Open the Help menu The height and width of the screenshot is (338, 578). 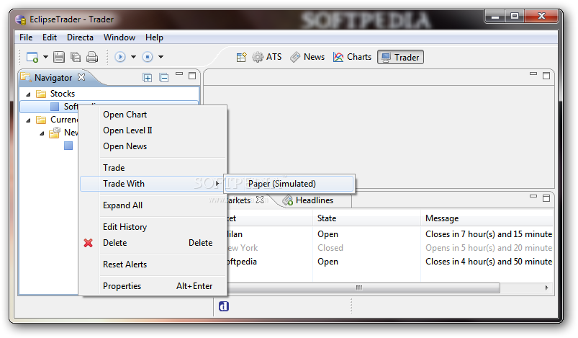click(x=154, y=37)
